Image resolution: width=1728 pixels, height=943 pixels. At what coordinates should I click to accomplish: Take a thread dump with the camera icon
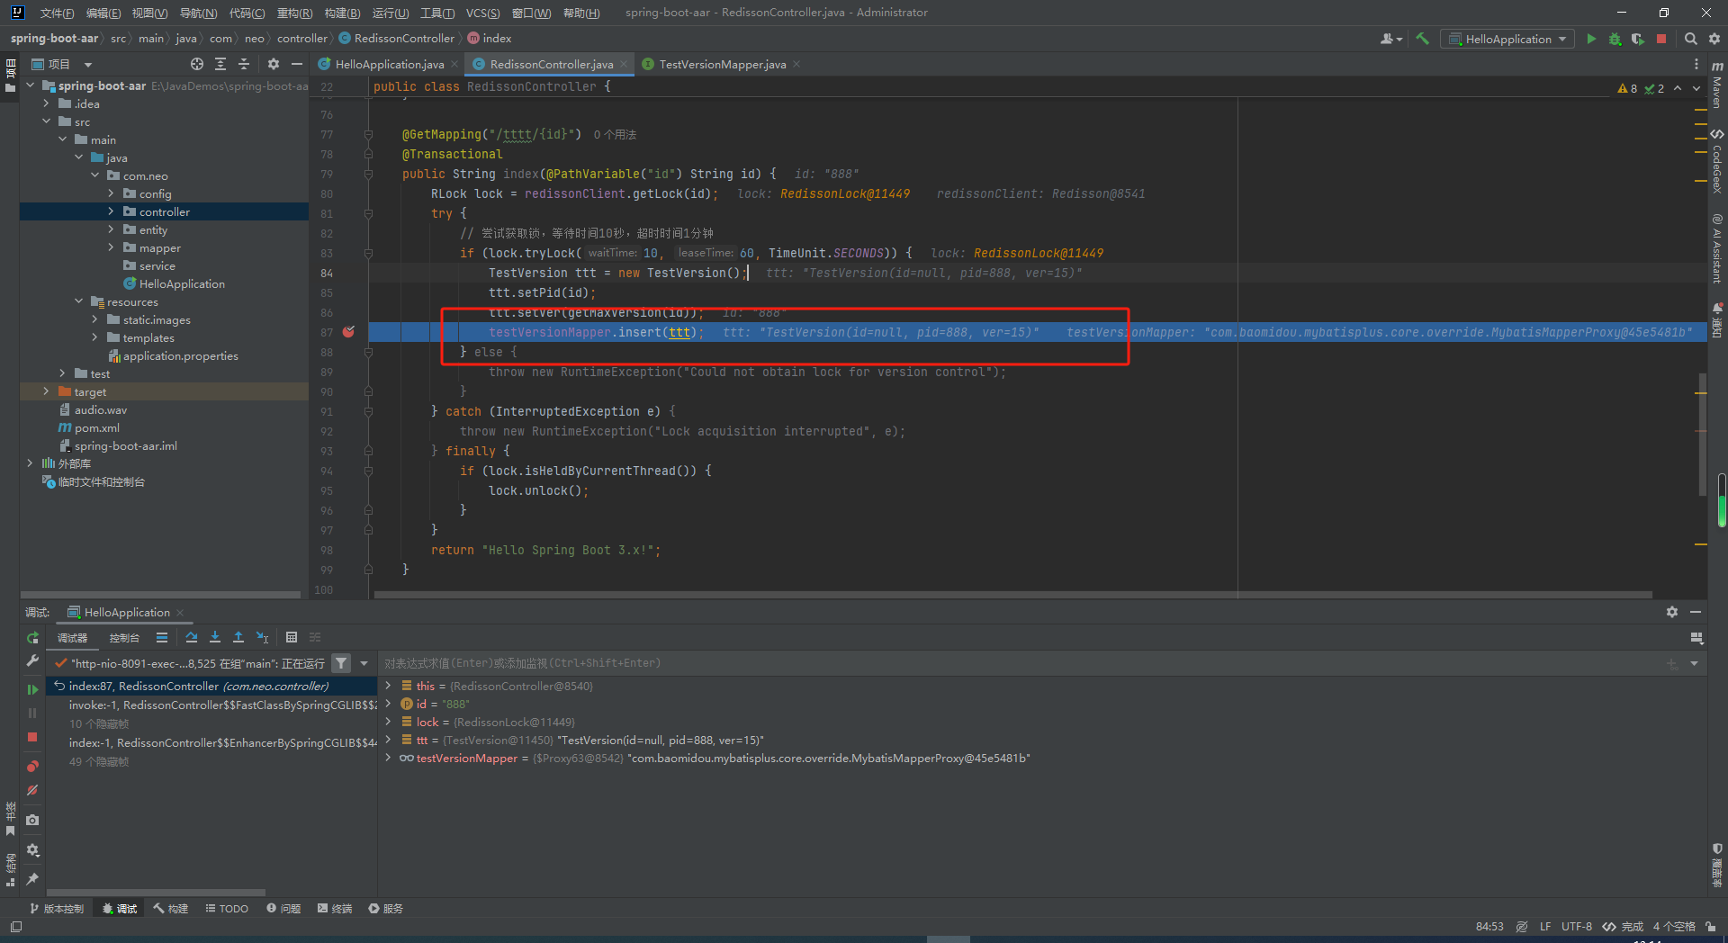(32, 820)
